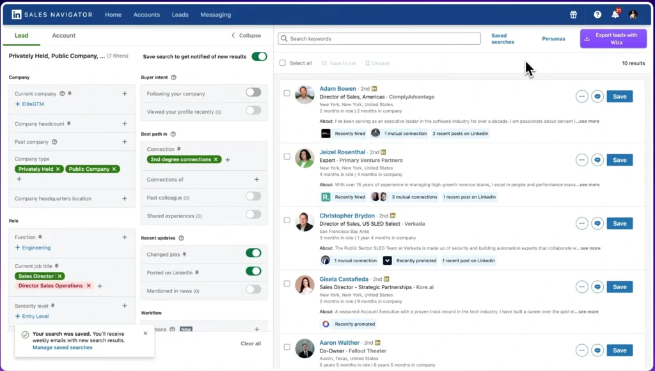Image resolution: width=655 pixels, height=371 pixels.
Task: Message Gisela Castañeda via chat icon
Action: pos(597,287)
